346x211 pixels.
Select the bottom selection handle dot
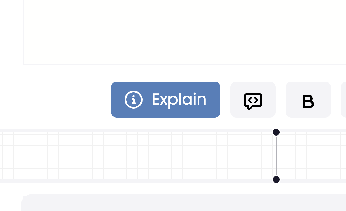276,179
